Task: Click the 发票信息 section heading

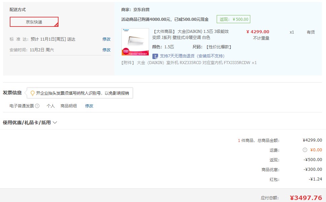Action: [12, 93]
